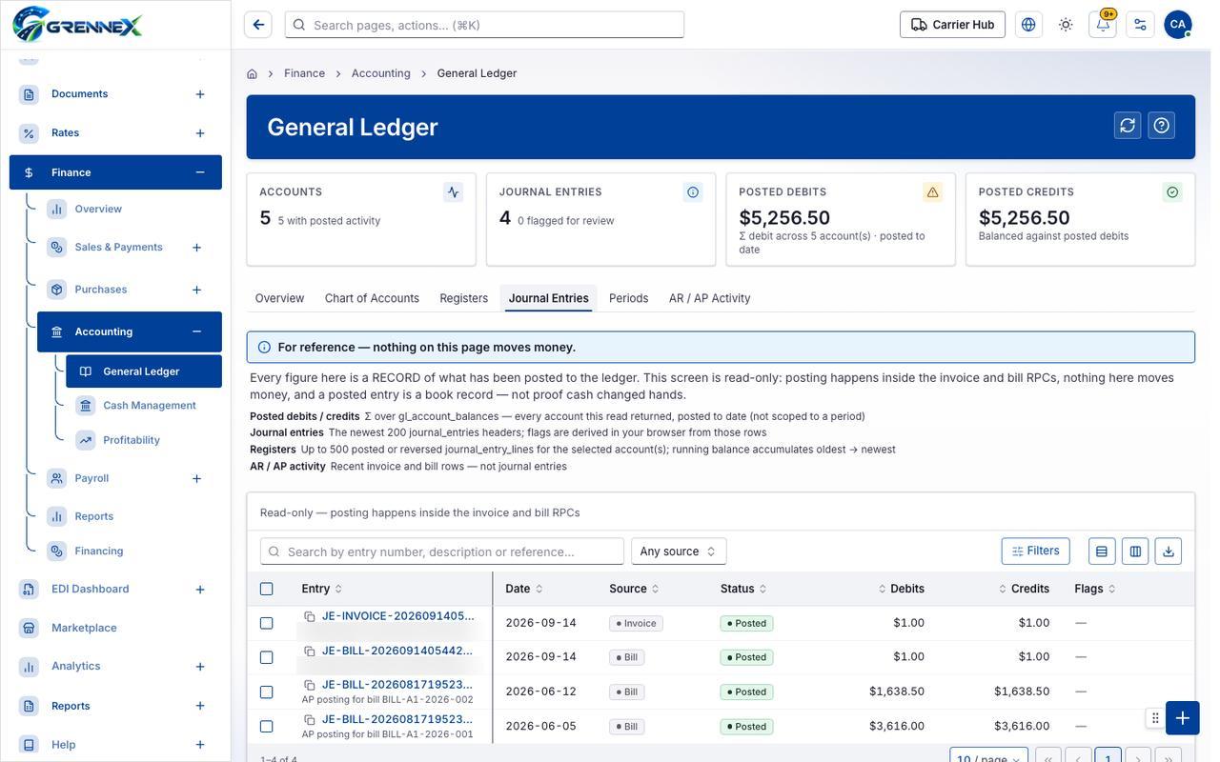The height and width of the screenshot is (762, 1220).
Task: Open the General Ledger help icon
Action: pyautogui.click(x=1161, y=126)
